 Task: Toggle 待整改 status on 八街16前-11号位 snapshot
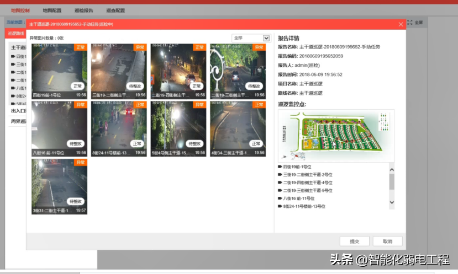click(76, 143)
